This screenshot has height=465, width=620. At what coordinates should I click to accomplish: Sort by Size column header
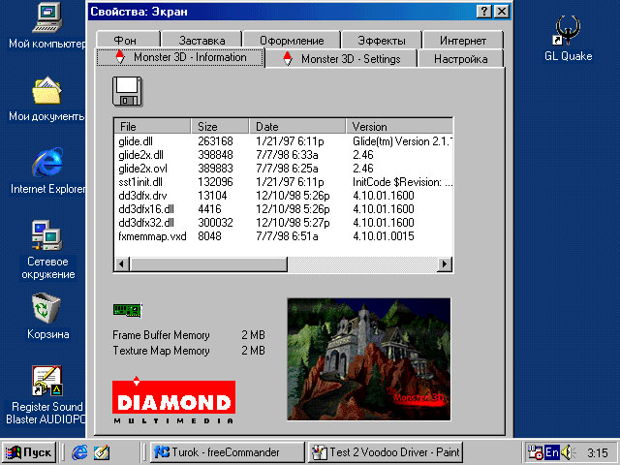[x=220, y=126]
